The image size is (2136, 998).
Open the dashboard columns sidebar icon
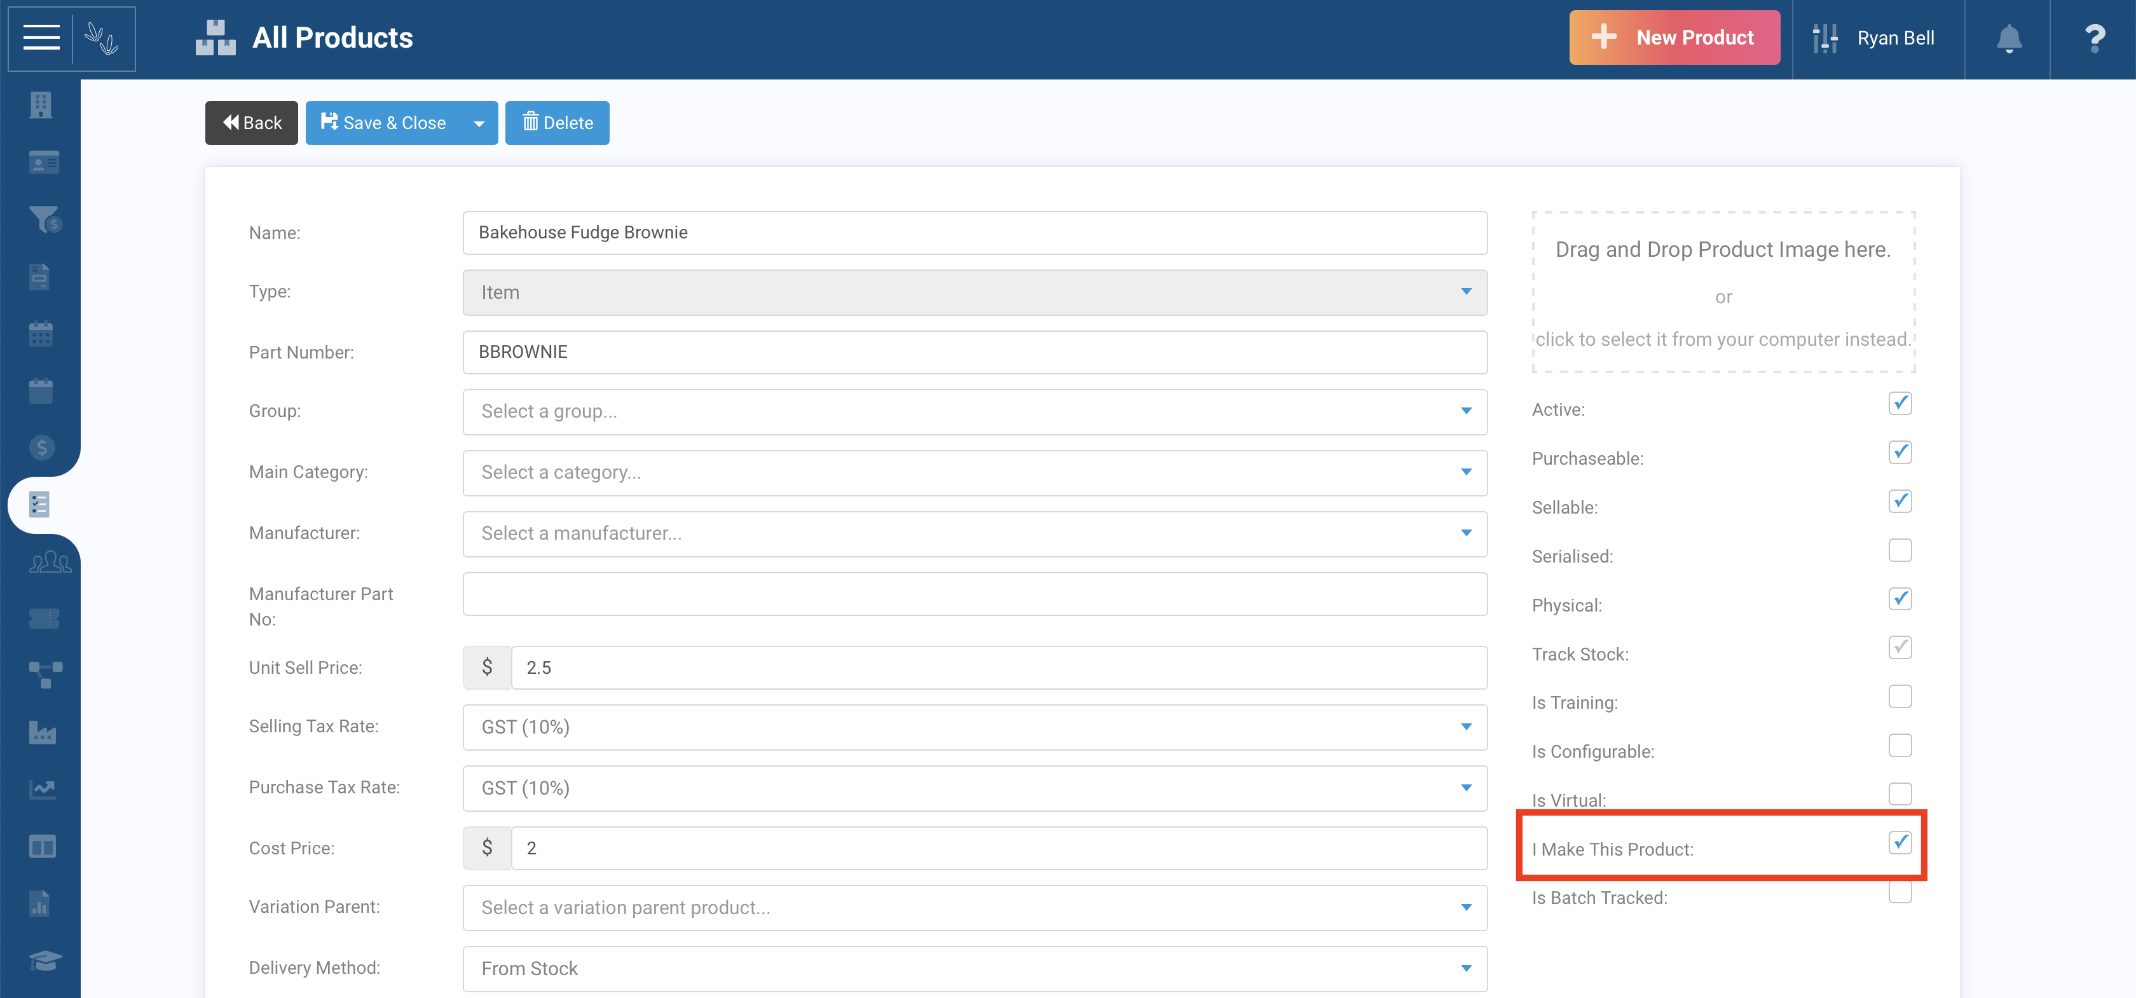(x=43, y=846)
